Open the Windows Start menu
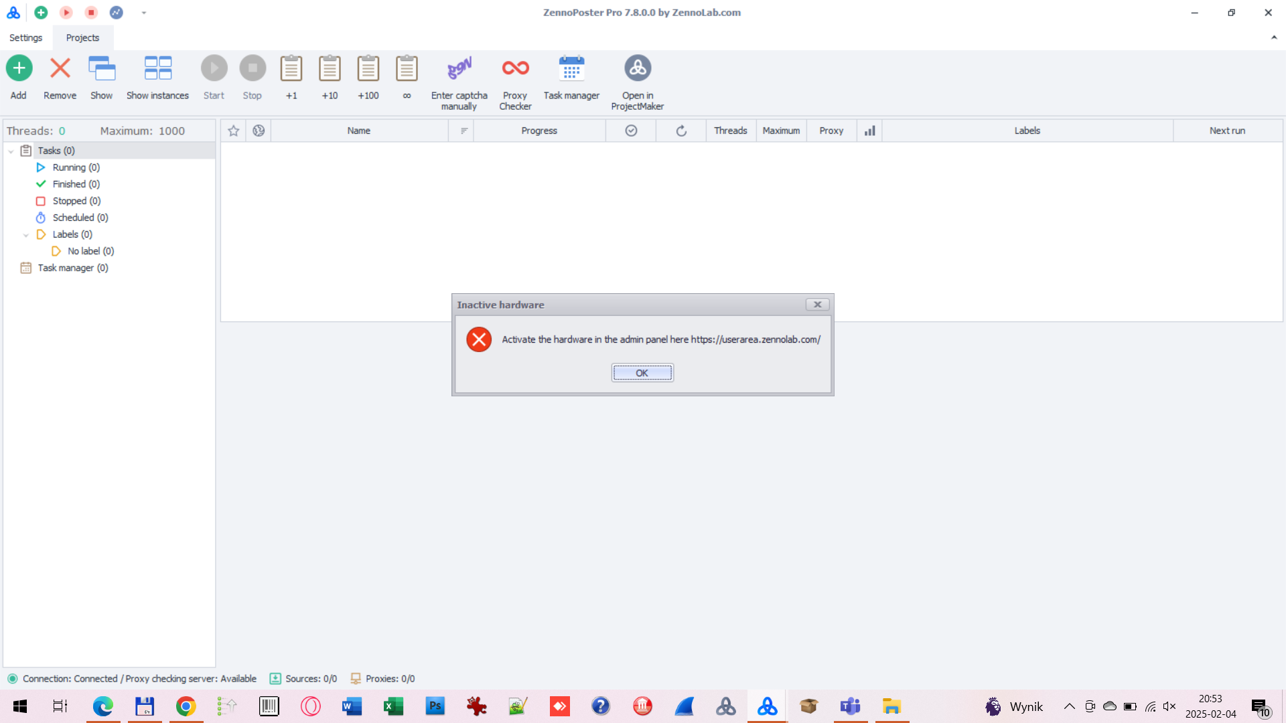1286x723 pixels. click(20, 706)
